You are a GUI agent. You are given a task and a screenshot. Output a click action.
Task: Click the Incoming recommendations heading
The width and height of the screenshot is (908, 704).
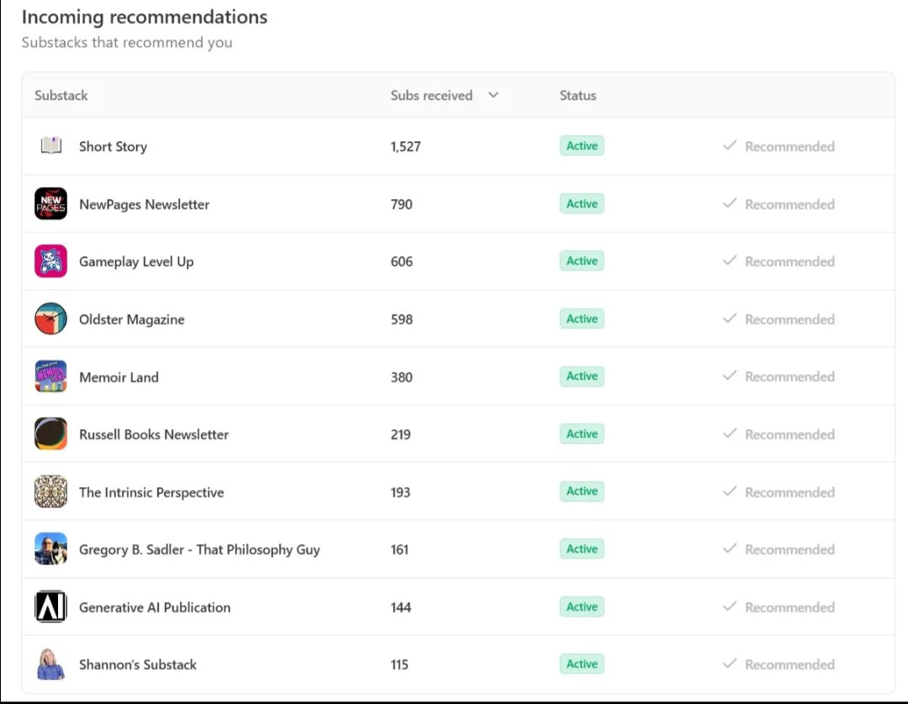pyautogui.click(x=145, y=18)
